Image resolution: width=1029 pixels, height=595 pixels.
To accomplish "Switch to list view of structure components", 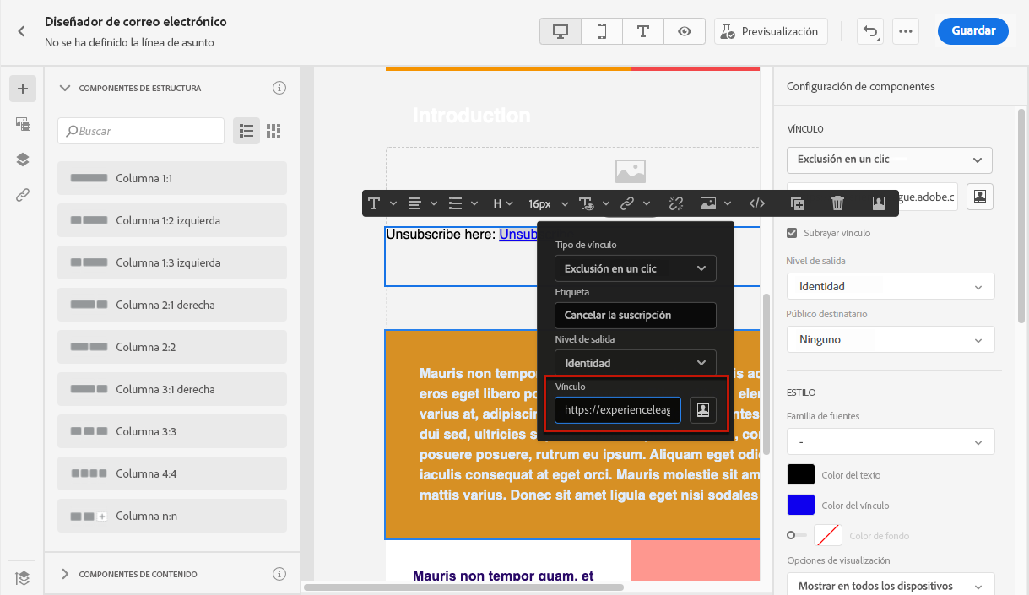I will coord(246,131).
